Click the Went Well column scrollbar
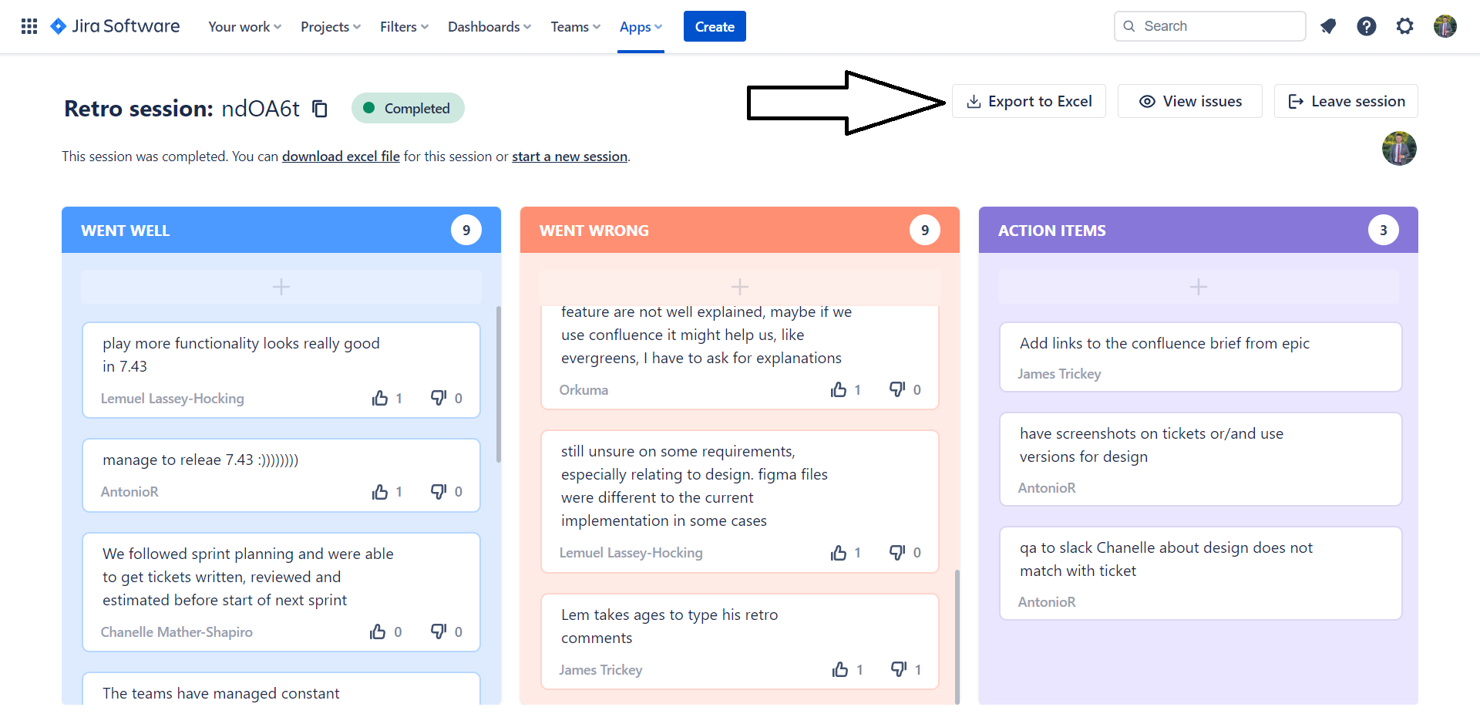1480x714 pixels. tap(499, 386)
